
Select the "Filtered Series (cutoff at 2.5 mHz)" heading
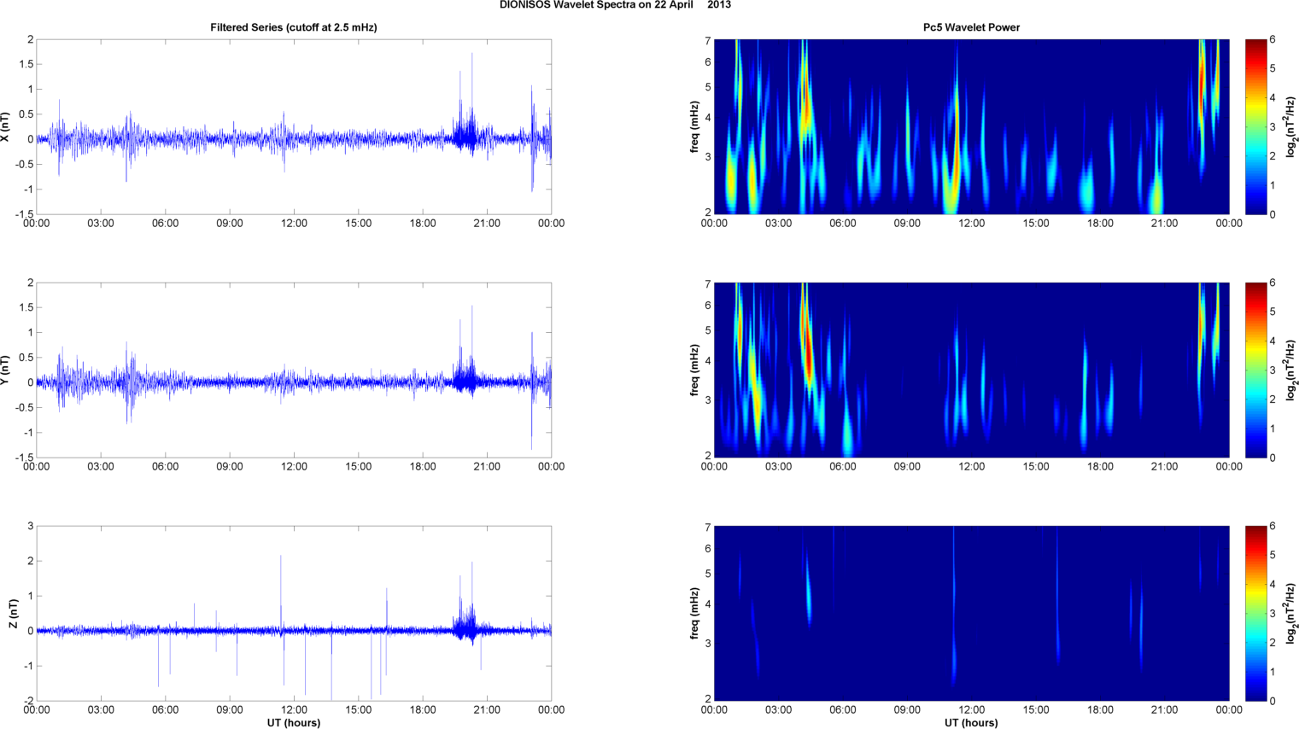(x=294, y=27)
